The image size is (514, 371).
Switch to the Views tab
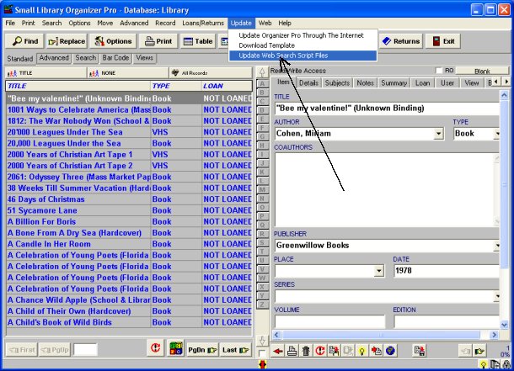144,58
